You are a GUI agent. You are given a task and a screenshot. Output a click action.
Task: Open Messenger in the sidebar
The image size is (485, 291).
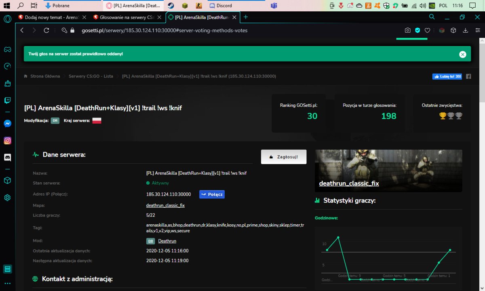[x=7, y=124]
